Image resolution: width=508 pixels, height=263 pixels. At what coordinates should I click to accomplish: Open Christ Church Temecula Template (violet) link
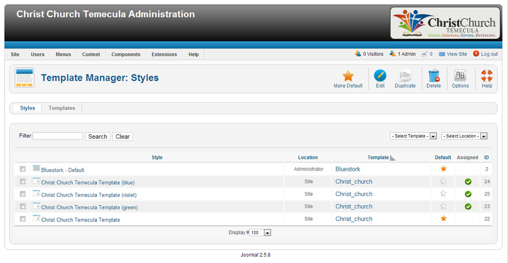pos(89,195)
